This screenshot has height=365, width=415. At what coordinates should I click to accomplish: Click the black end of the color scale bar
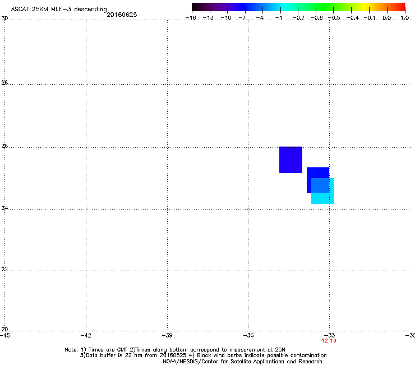(x=196, y=7)
